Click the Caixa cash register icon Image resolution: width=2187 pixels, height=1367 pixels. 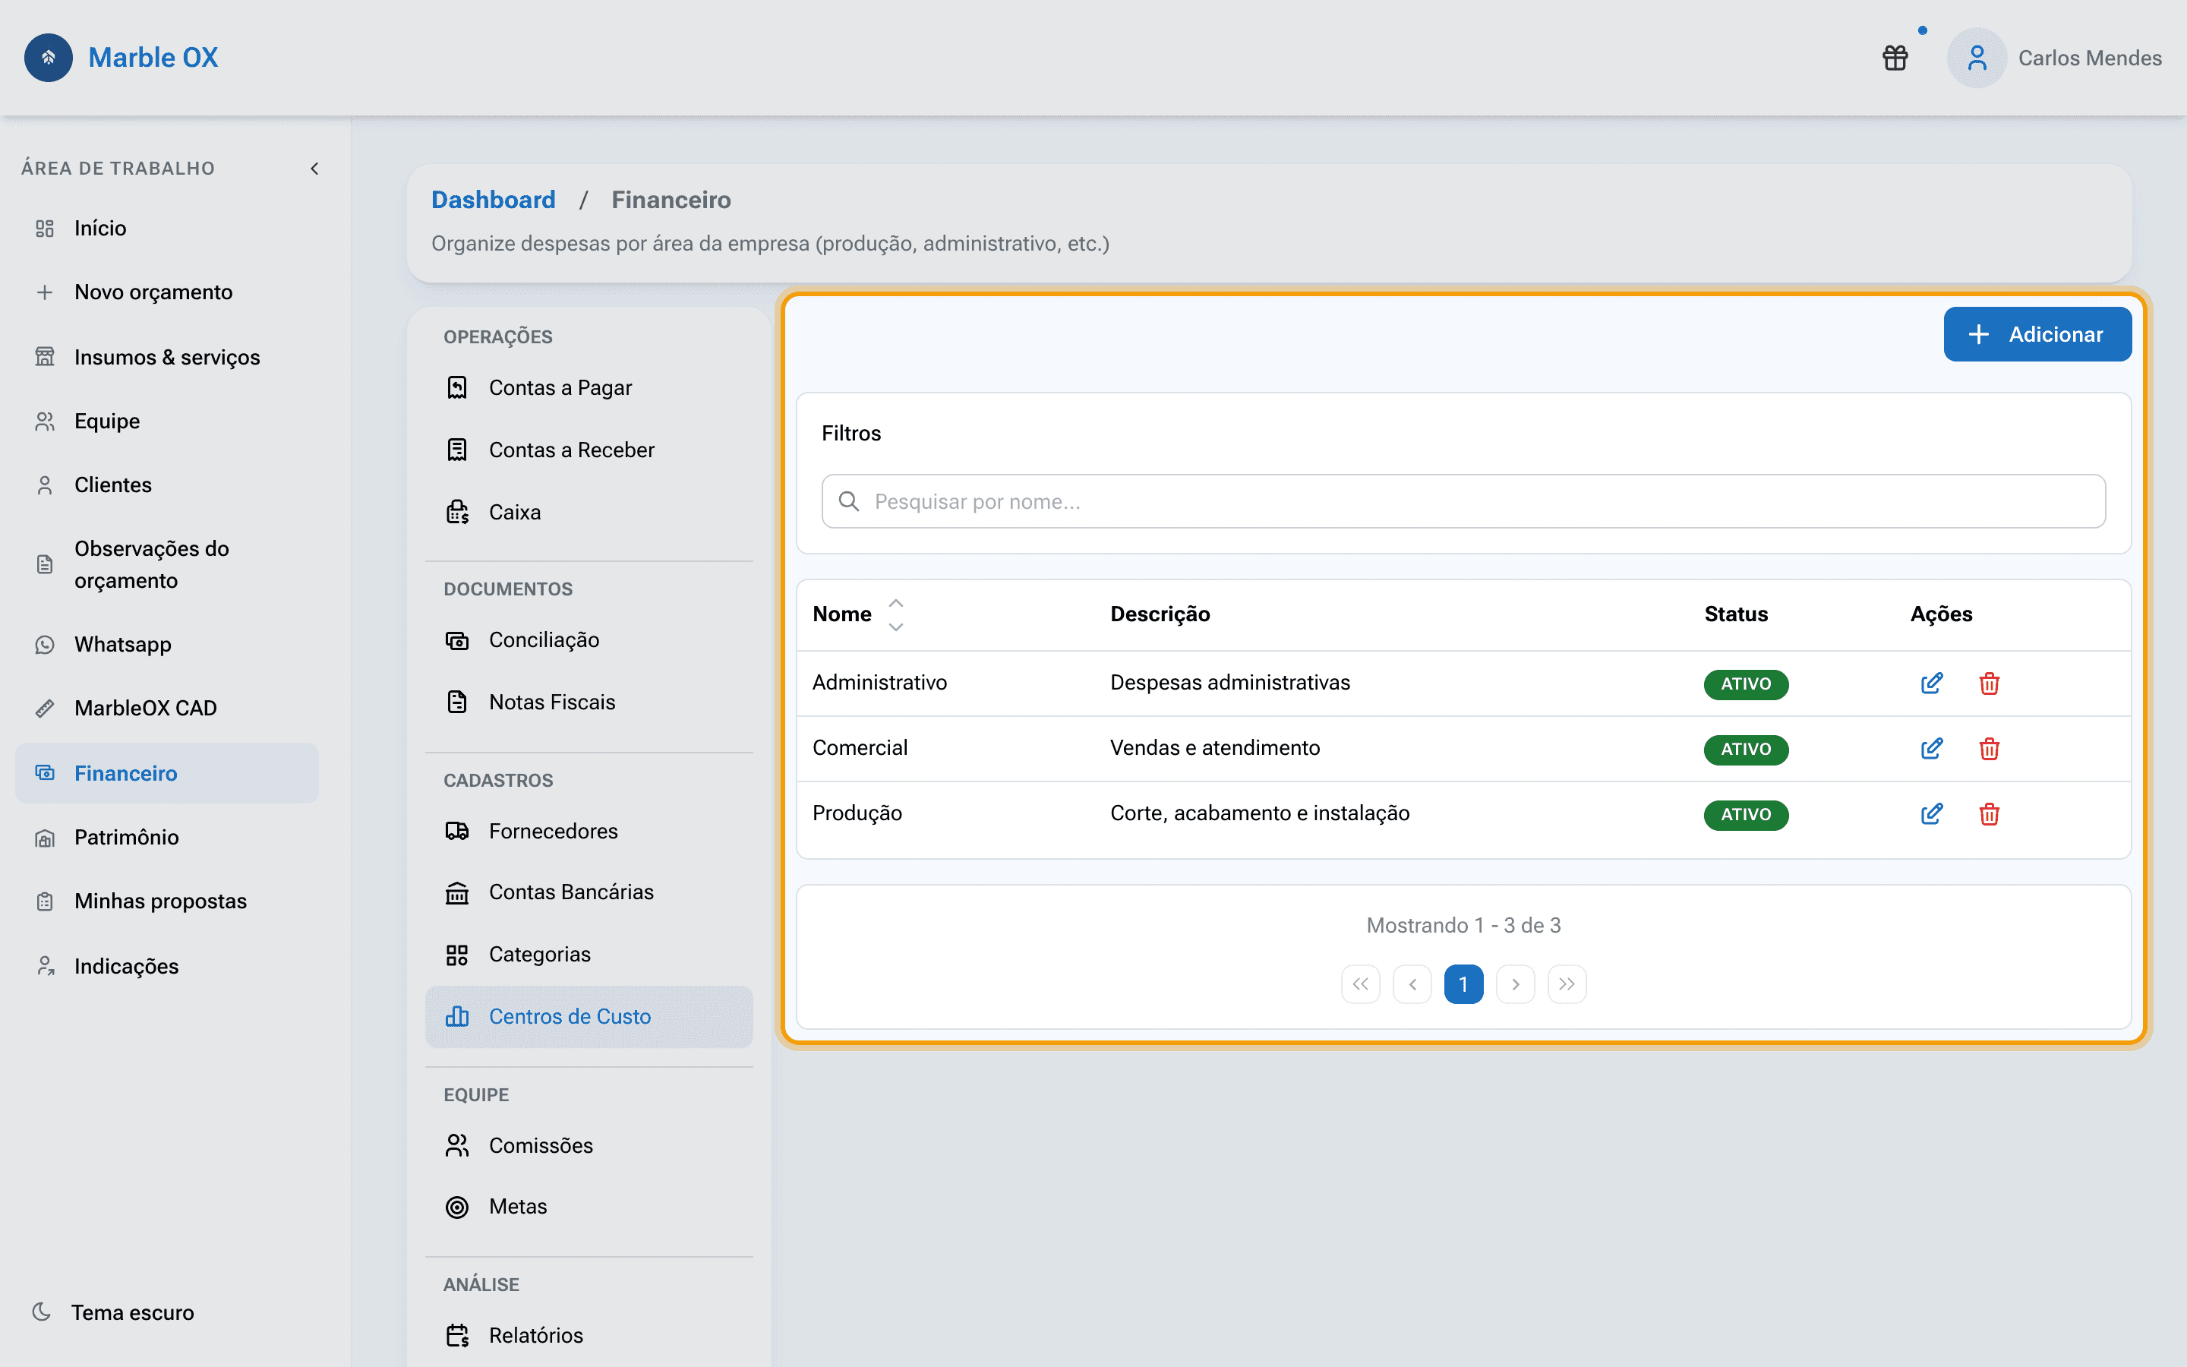(x=457, y=513)
